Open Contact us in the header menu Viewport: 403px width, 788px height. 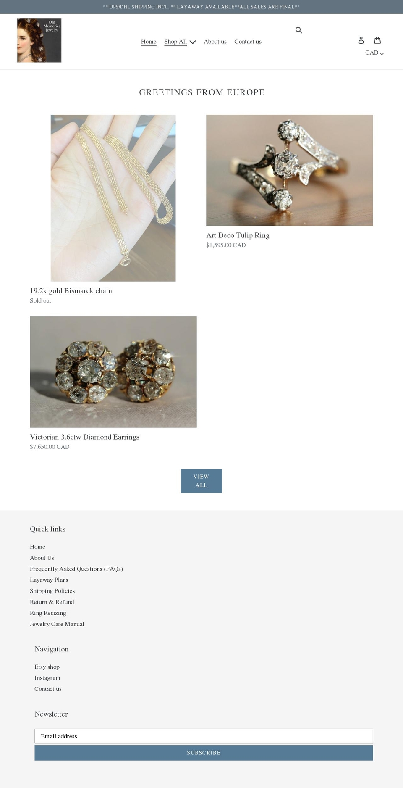tap(248, 42)
